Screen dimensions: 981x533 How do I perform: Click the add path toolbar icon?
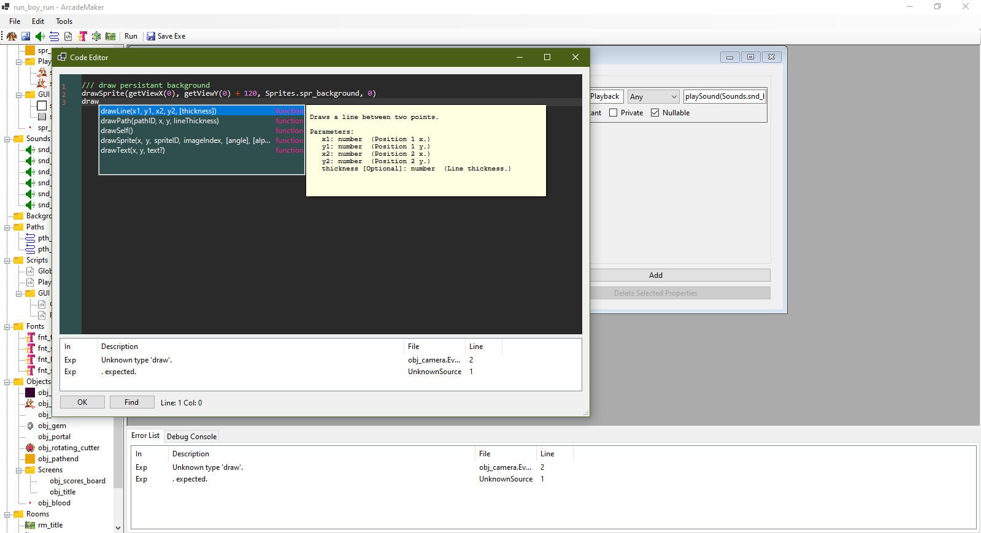click(x=54, y=36)
